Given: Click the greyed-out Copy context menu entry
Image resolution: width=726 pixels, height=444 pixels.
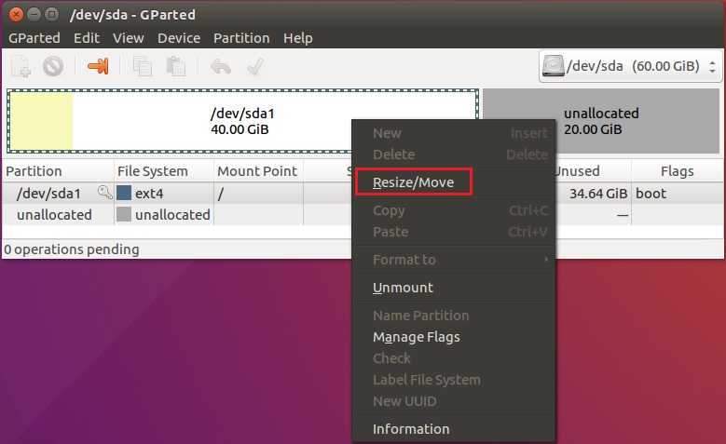Looking at the screenshot, I should point(454,210).
